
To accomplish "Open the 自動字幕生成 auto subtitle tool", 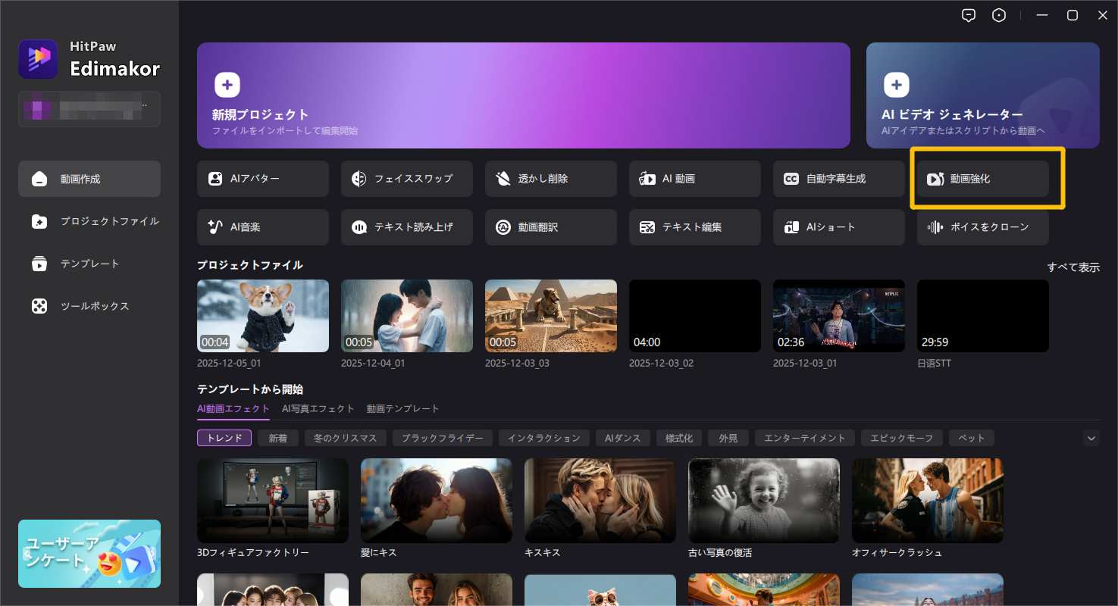I will point(838,178).
